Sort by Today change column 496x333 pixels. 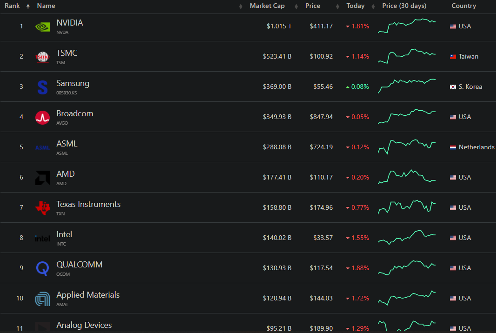click(355, 6)
